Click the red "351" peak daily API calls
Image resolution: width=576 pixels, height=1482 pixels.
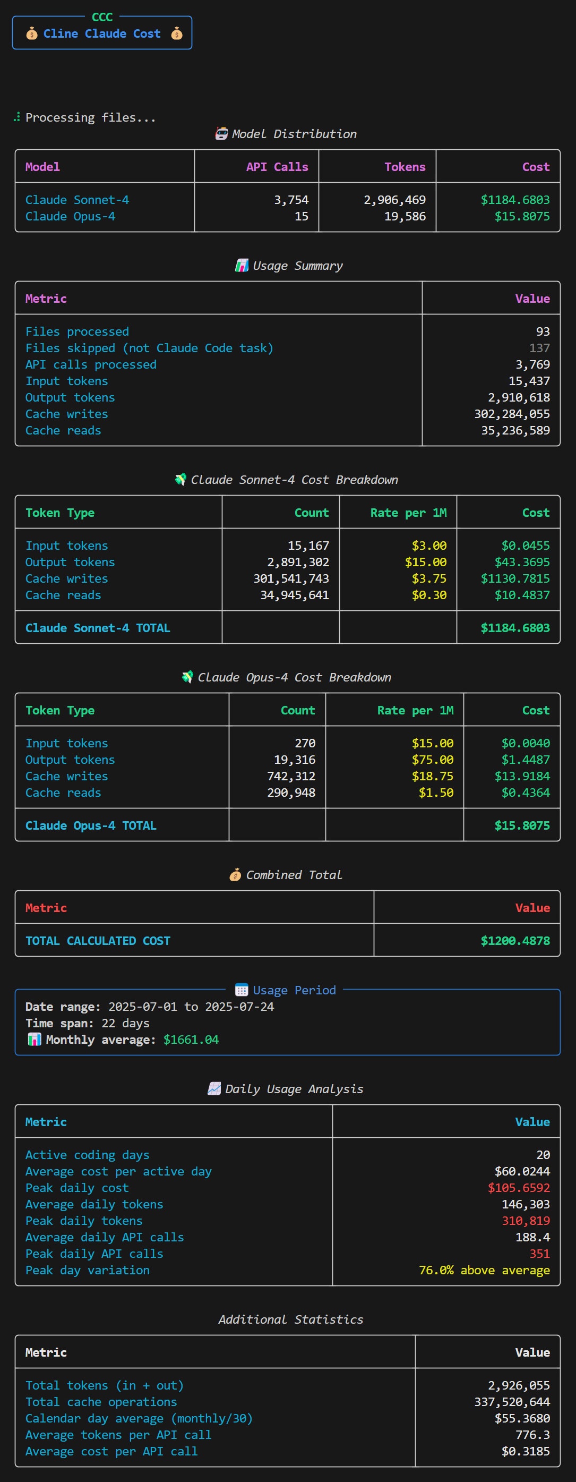pos(539,1254)
